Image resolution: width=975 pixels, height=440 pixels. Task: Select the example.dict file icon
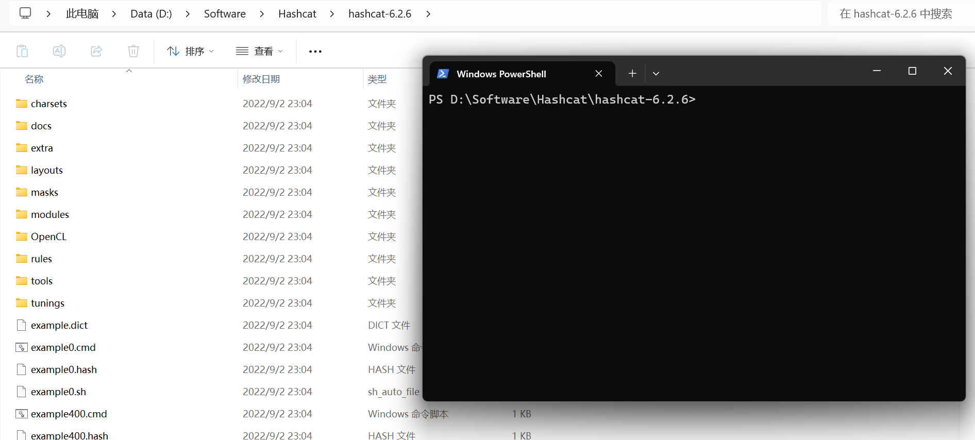(22, 325)
